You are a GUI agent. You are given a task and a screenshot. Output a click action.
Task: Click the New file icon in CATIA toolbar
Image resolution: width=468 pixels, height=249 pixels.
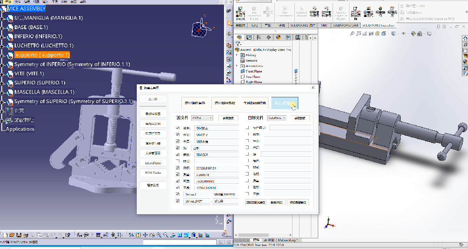click(x=6, y=235)
